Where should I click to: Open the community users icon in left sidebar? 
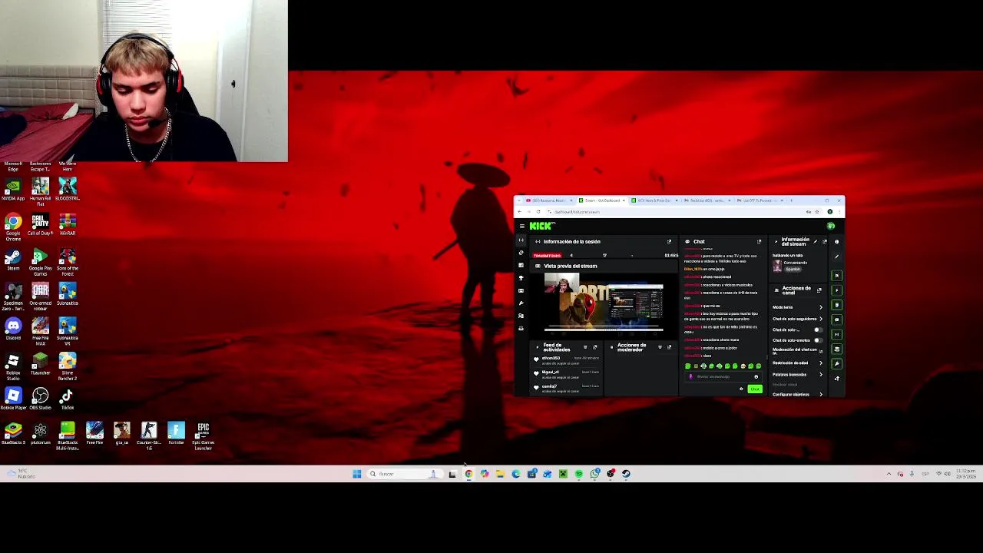(x=521, y=316)
